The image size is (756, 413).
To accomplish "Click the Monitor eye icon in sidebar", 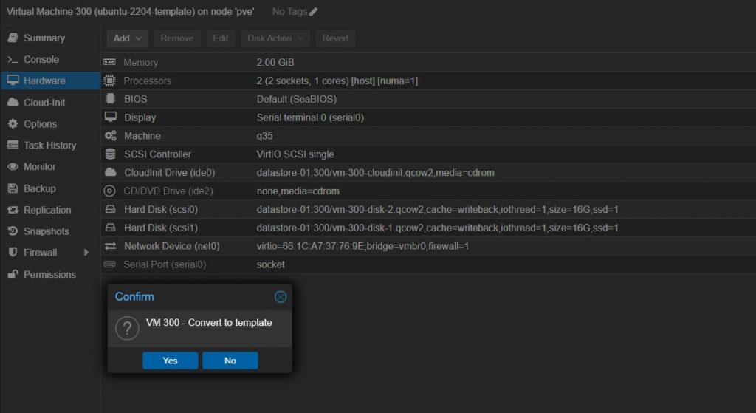I will pyautogui.click(x=13, y=167).
